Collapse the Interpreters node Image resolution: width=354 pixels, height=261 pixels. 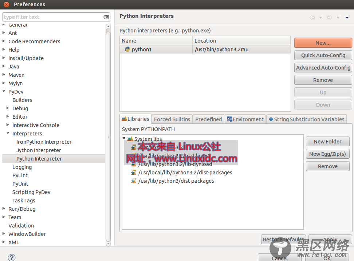8,133
